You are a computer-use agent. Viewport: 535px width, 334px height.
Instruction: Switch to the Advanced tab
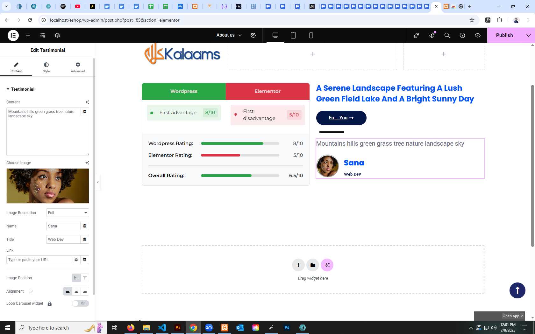(x=78, y=67)
